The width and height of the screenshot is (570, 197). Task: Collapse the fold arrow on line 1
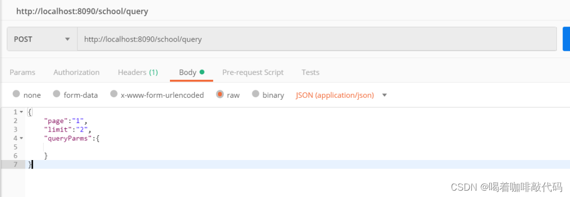click(22, 112)
